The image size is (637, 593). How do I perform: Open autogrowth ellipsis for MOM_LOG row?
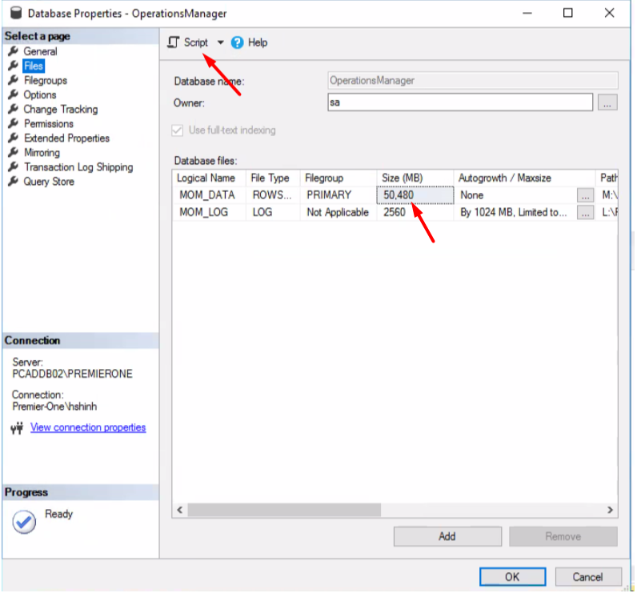[585, 212]
